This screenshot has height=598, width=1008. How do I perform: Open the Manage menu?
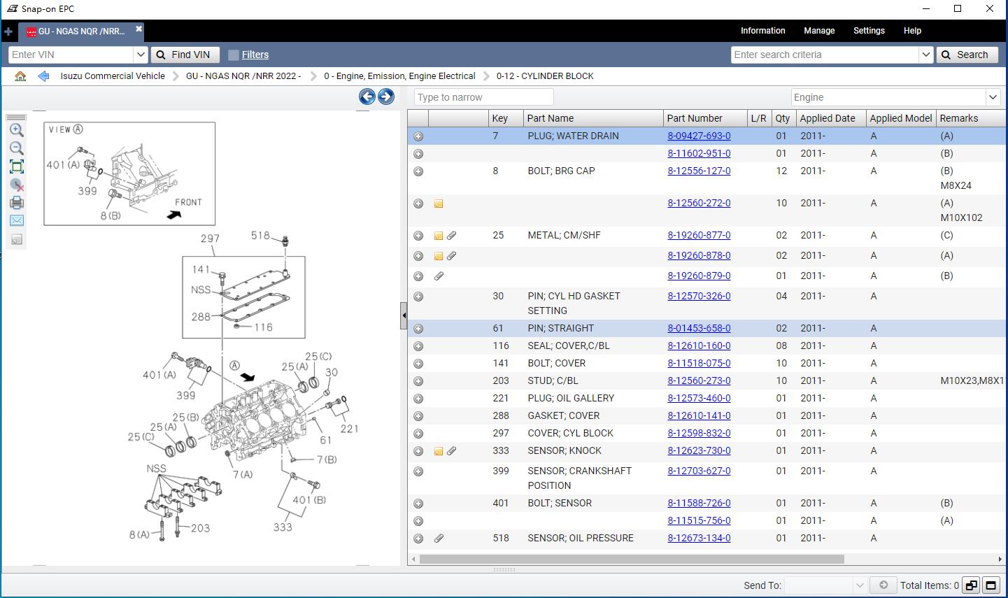click(819, 31)
